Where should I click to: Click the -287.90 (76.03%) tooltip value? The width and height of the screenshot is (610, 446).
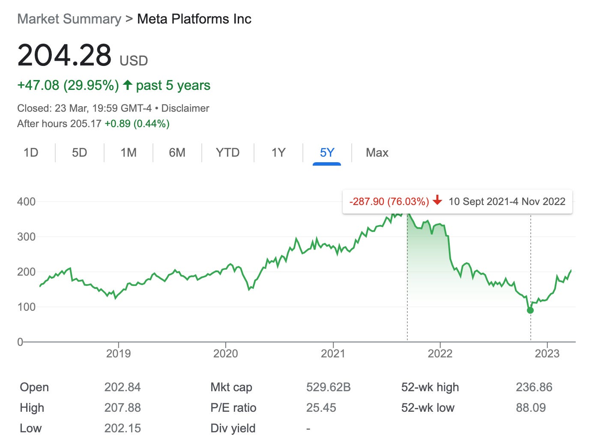point(389,202)
